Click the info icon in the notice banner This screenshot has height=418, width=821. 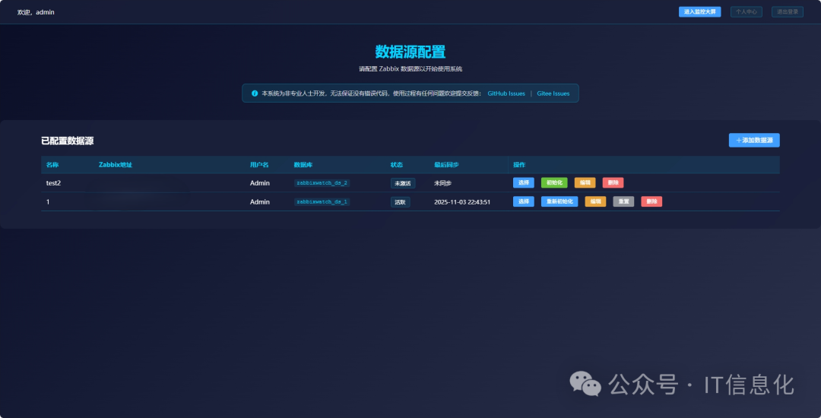[255, 93]
